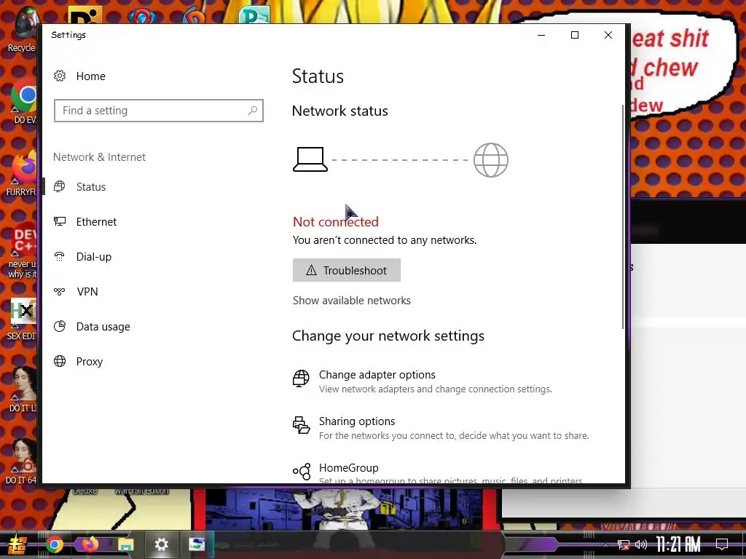
Task: Open File Explorer from the taskbar
Action: coord(125,544)
